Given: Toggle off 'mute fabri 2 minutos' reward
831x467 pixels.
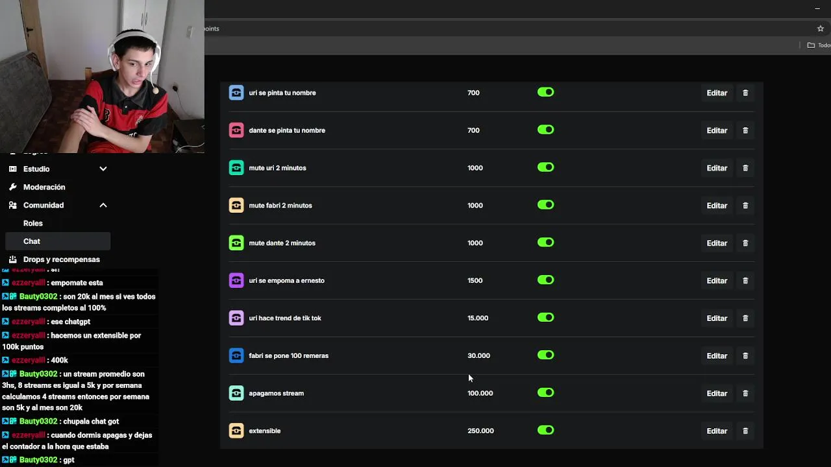Looking at the screenshot, I should pyautogui.click(x=545, y=205).
